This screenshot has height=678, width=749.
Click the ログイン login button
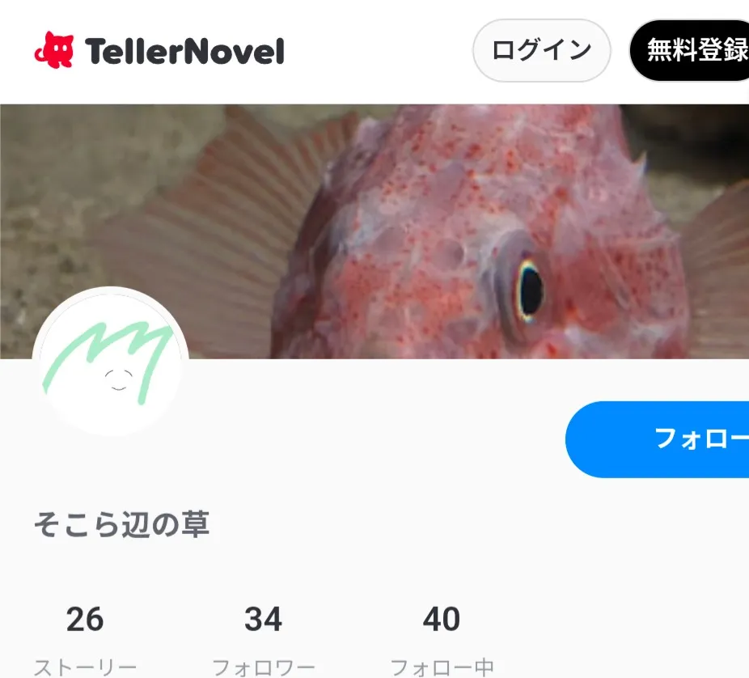pyautogui.click(x=542, y=51)
